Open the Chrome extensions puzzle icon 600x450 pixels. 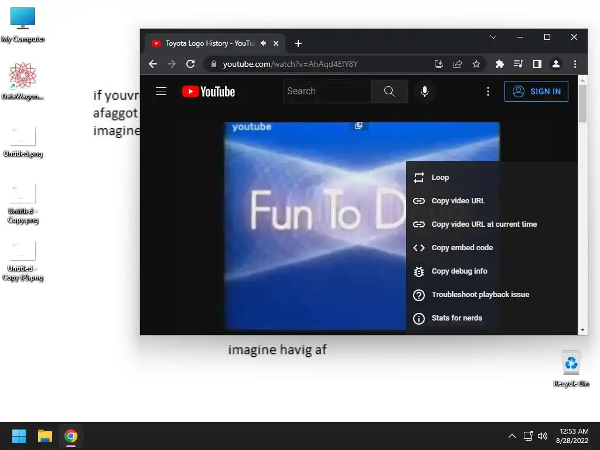tap(499, 64)
